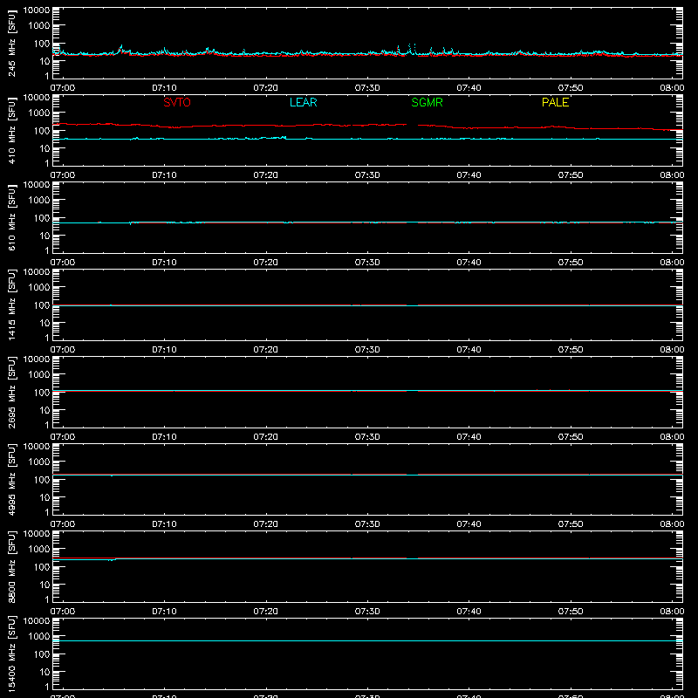Click the 10000 y-axis label of 245 MHz plot

pyautogui.click(x=37, y=10)
